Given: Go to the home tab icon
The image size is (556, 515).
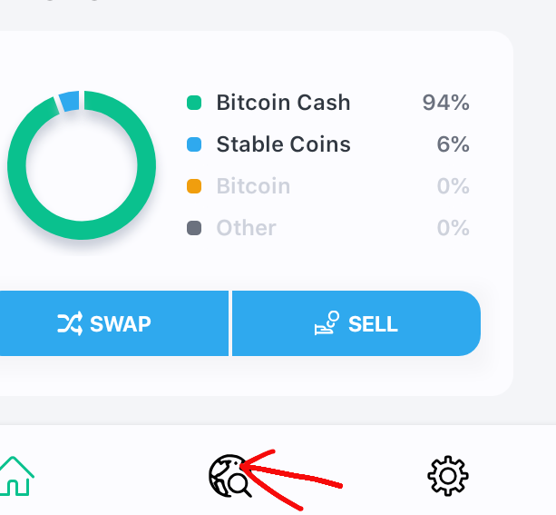Looking at the screenshot, I should (x=16, y=476).
